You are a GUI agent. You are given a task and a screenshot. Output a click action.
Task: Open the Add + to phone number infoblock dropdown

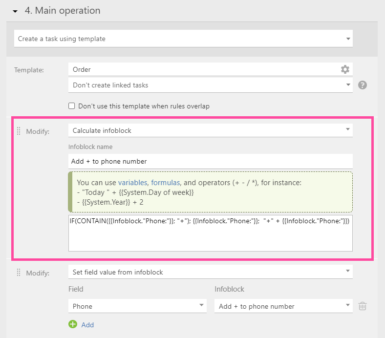click(x=283, y=306)
